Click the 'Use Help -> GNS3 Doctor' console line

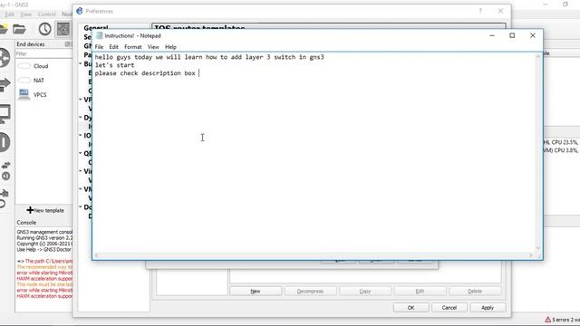click(x=44, y=250)
